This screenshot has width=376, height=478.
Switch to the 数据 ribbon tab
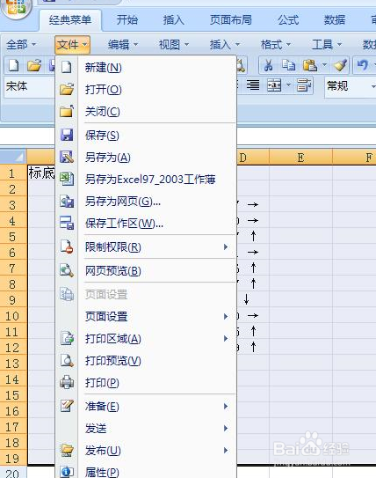tap(335, 20)
